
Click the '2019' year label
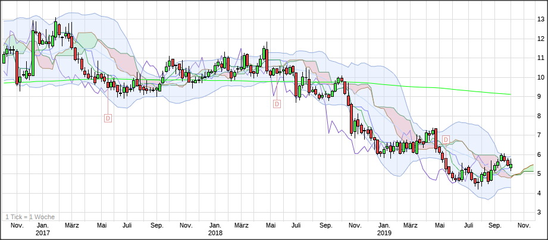click(x=384, y=233)
